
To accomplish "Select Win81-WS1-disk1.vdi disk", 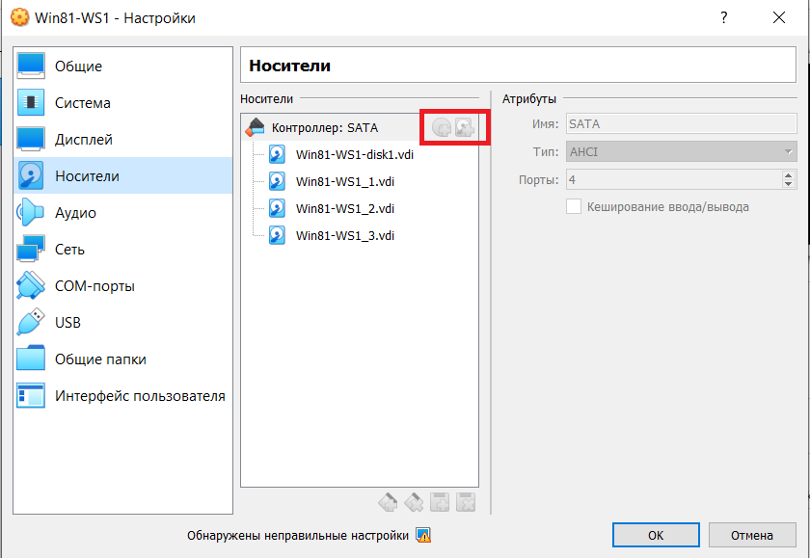I will tap(355, 155).
